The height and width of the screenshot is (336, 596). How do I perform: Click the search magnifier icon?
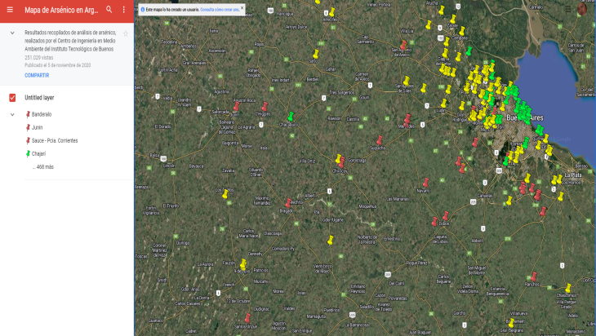click(109, 9)
